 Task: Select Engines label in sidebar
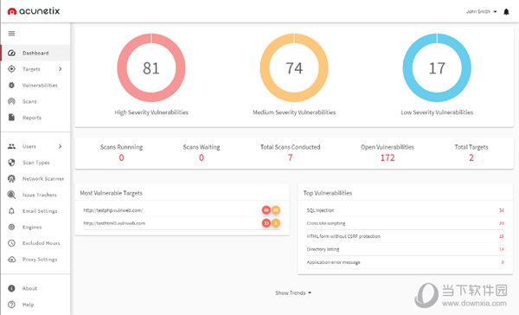(x=32, y=228)
